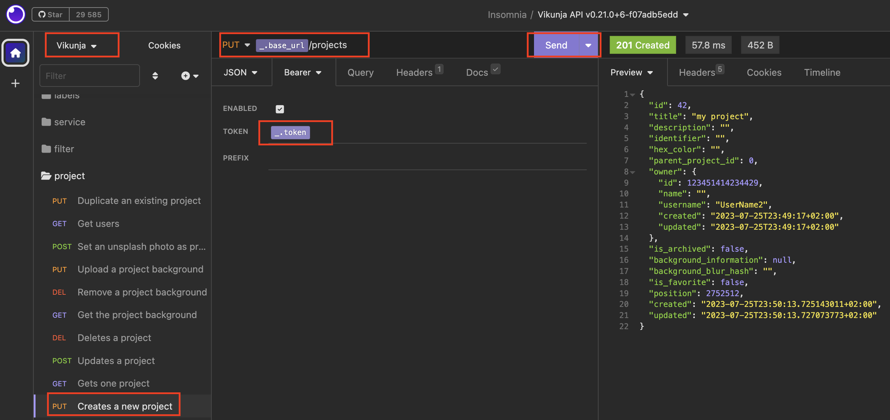Click the Insomnia logo icon
Screen dimensions: 890x420
pyautogui.click(x=15, y=15)
